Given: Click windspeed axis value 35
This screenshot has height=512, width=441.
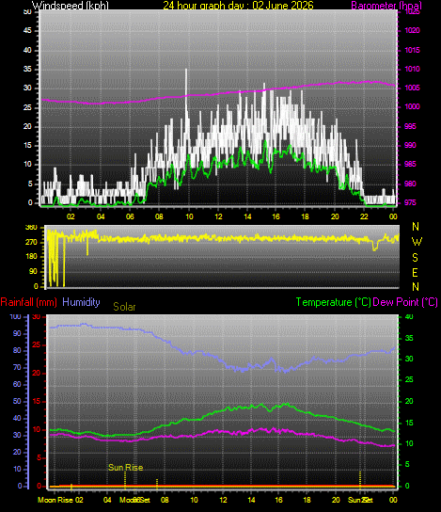Looking at the screenshot, I should click(27, 70).
